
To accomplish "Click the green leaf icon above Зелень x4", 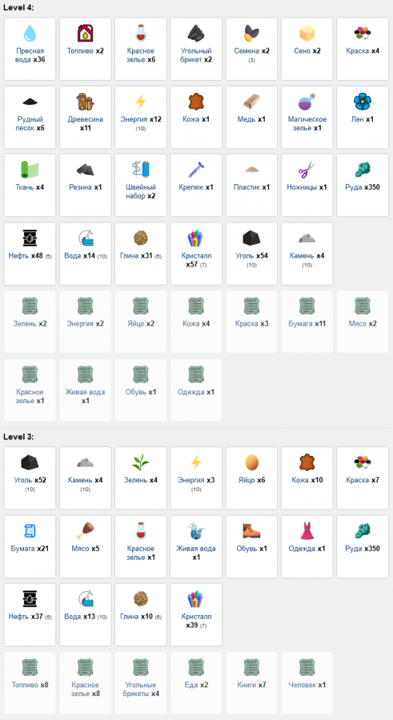I will (x=141, y=463).
